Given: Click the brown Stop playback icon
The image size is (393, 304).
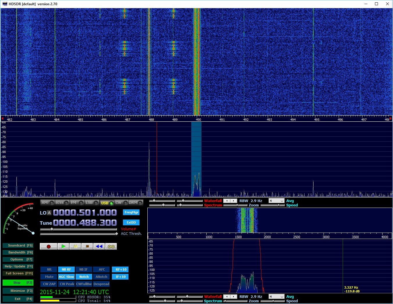Looking at the screenshot, I should coord(87,247).
